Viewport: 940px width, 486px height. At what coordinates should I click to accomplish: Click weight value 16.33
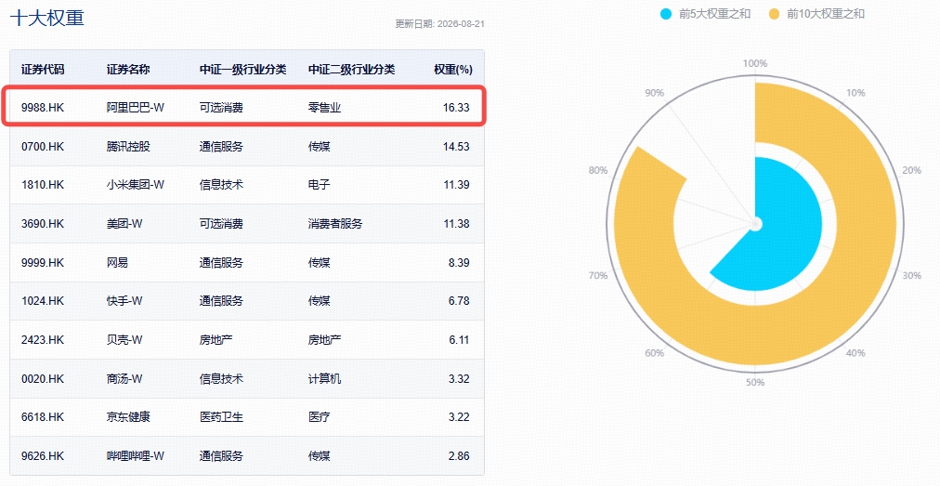456,108
